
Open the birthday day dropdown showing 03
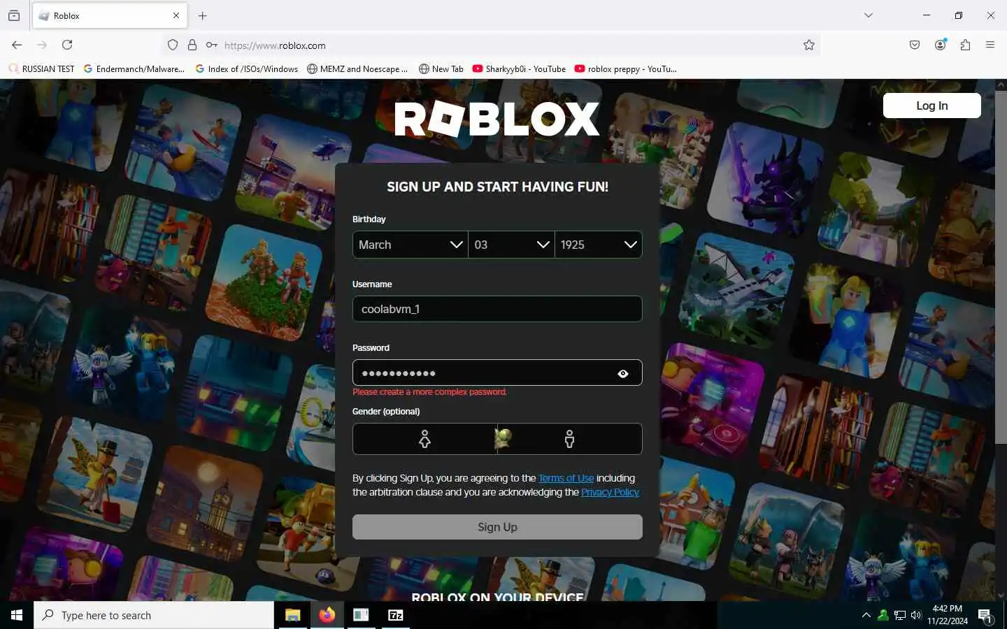[511, 245]
